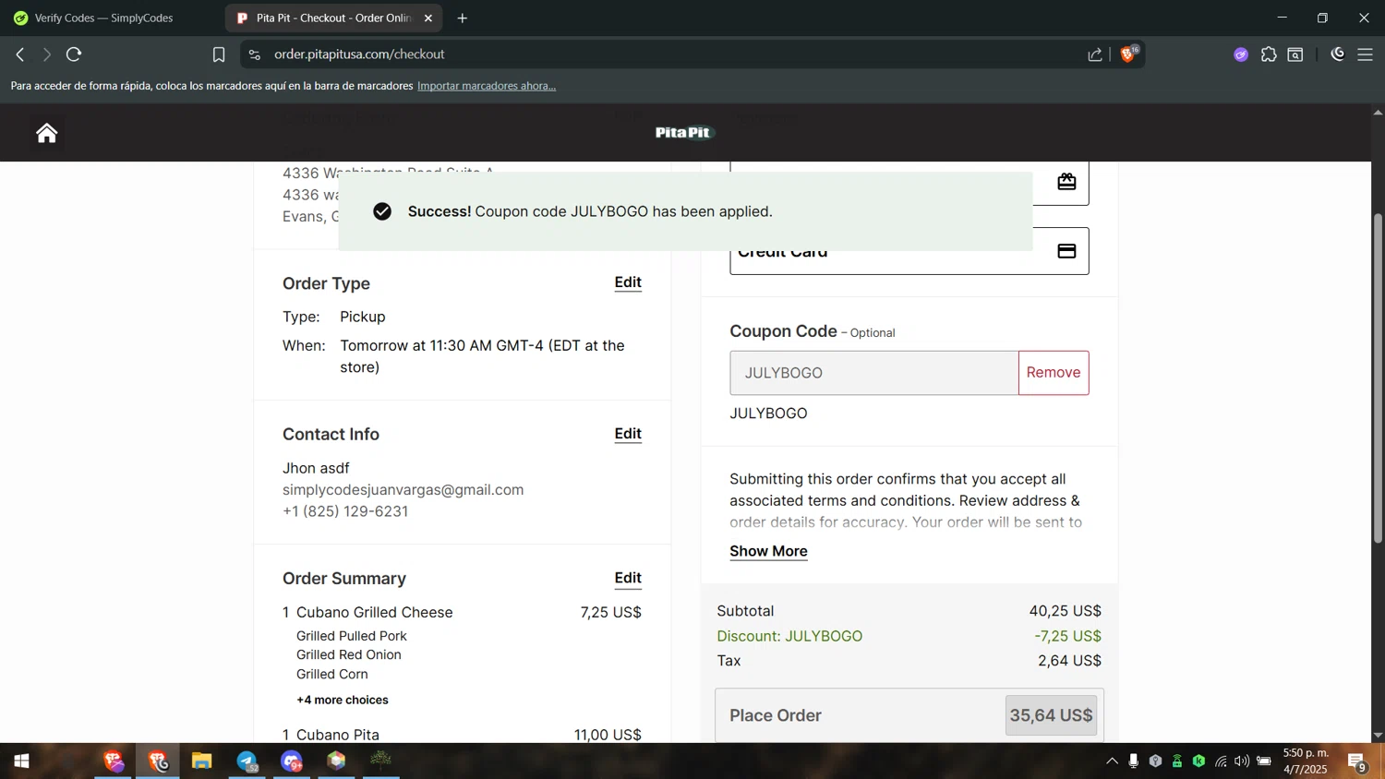The width and height of the screenshot is (1385, 779).
Task: Open the notification center icon
Action: (1356, 761)
